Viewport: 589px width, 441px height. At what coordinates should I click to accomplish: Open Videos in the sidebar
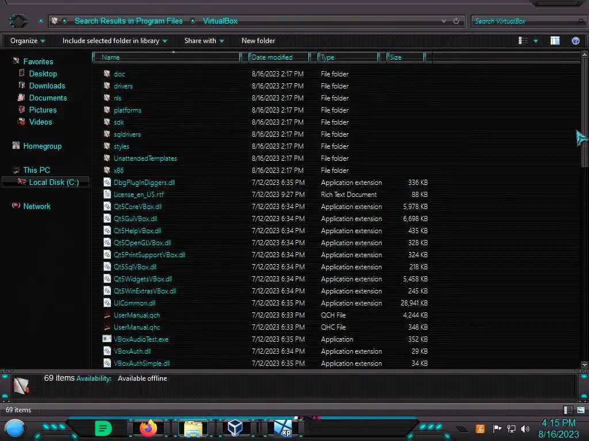40,122
